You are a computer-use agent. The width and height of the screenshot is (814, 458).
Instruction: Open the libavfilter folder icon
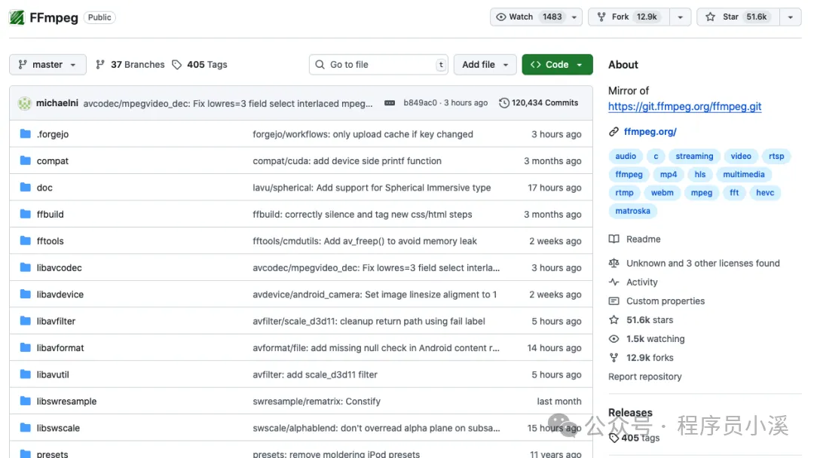tap(26, 321)
